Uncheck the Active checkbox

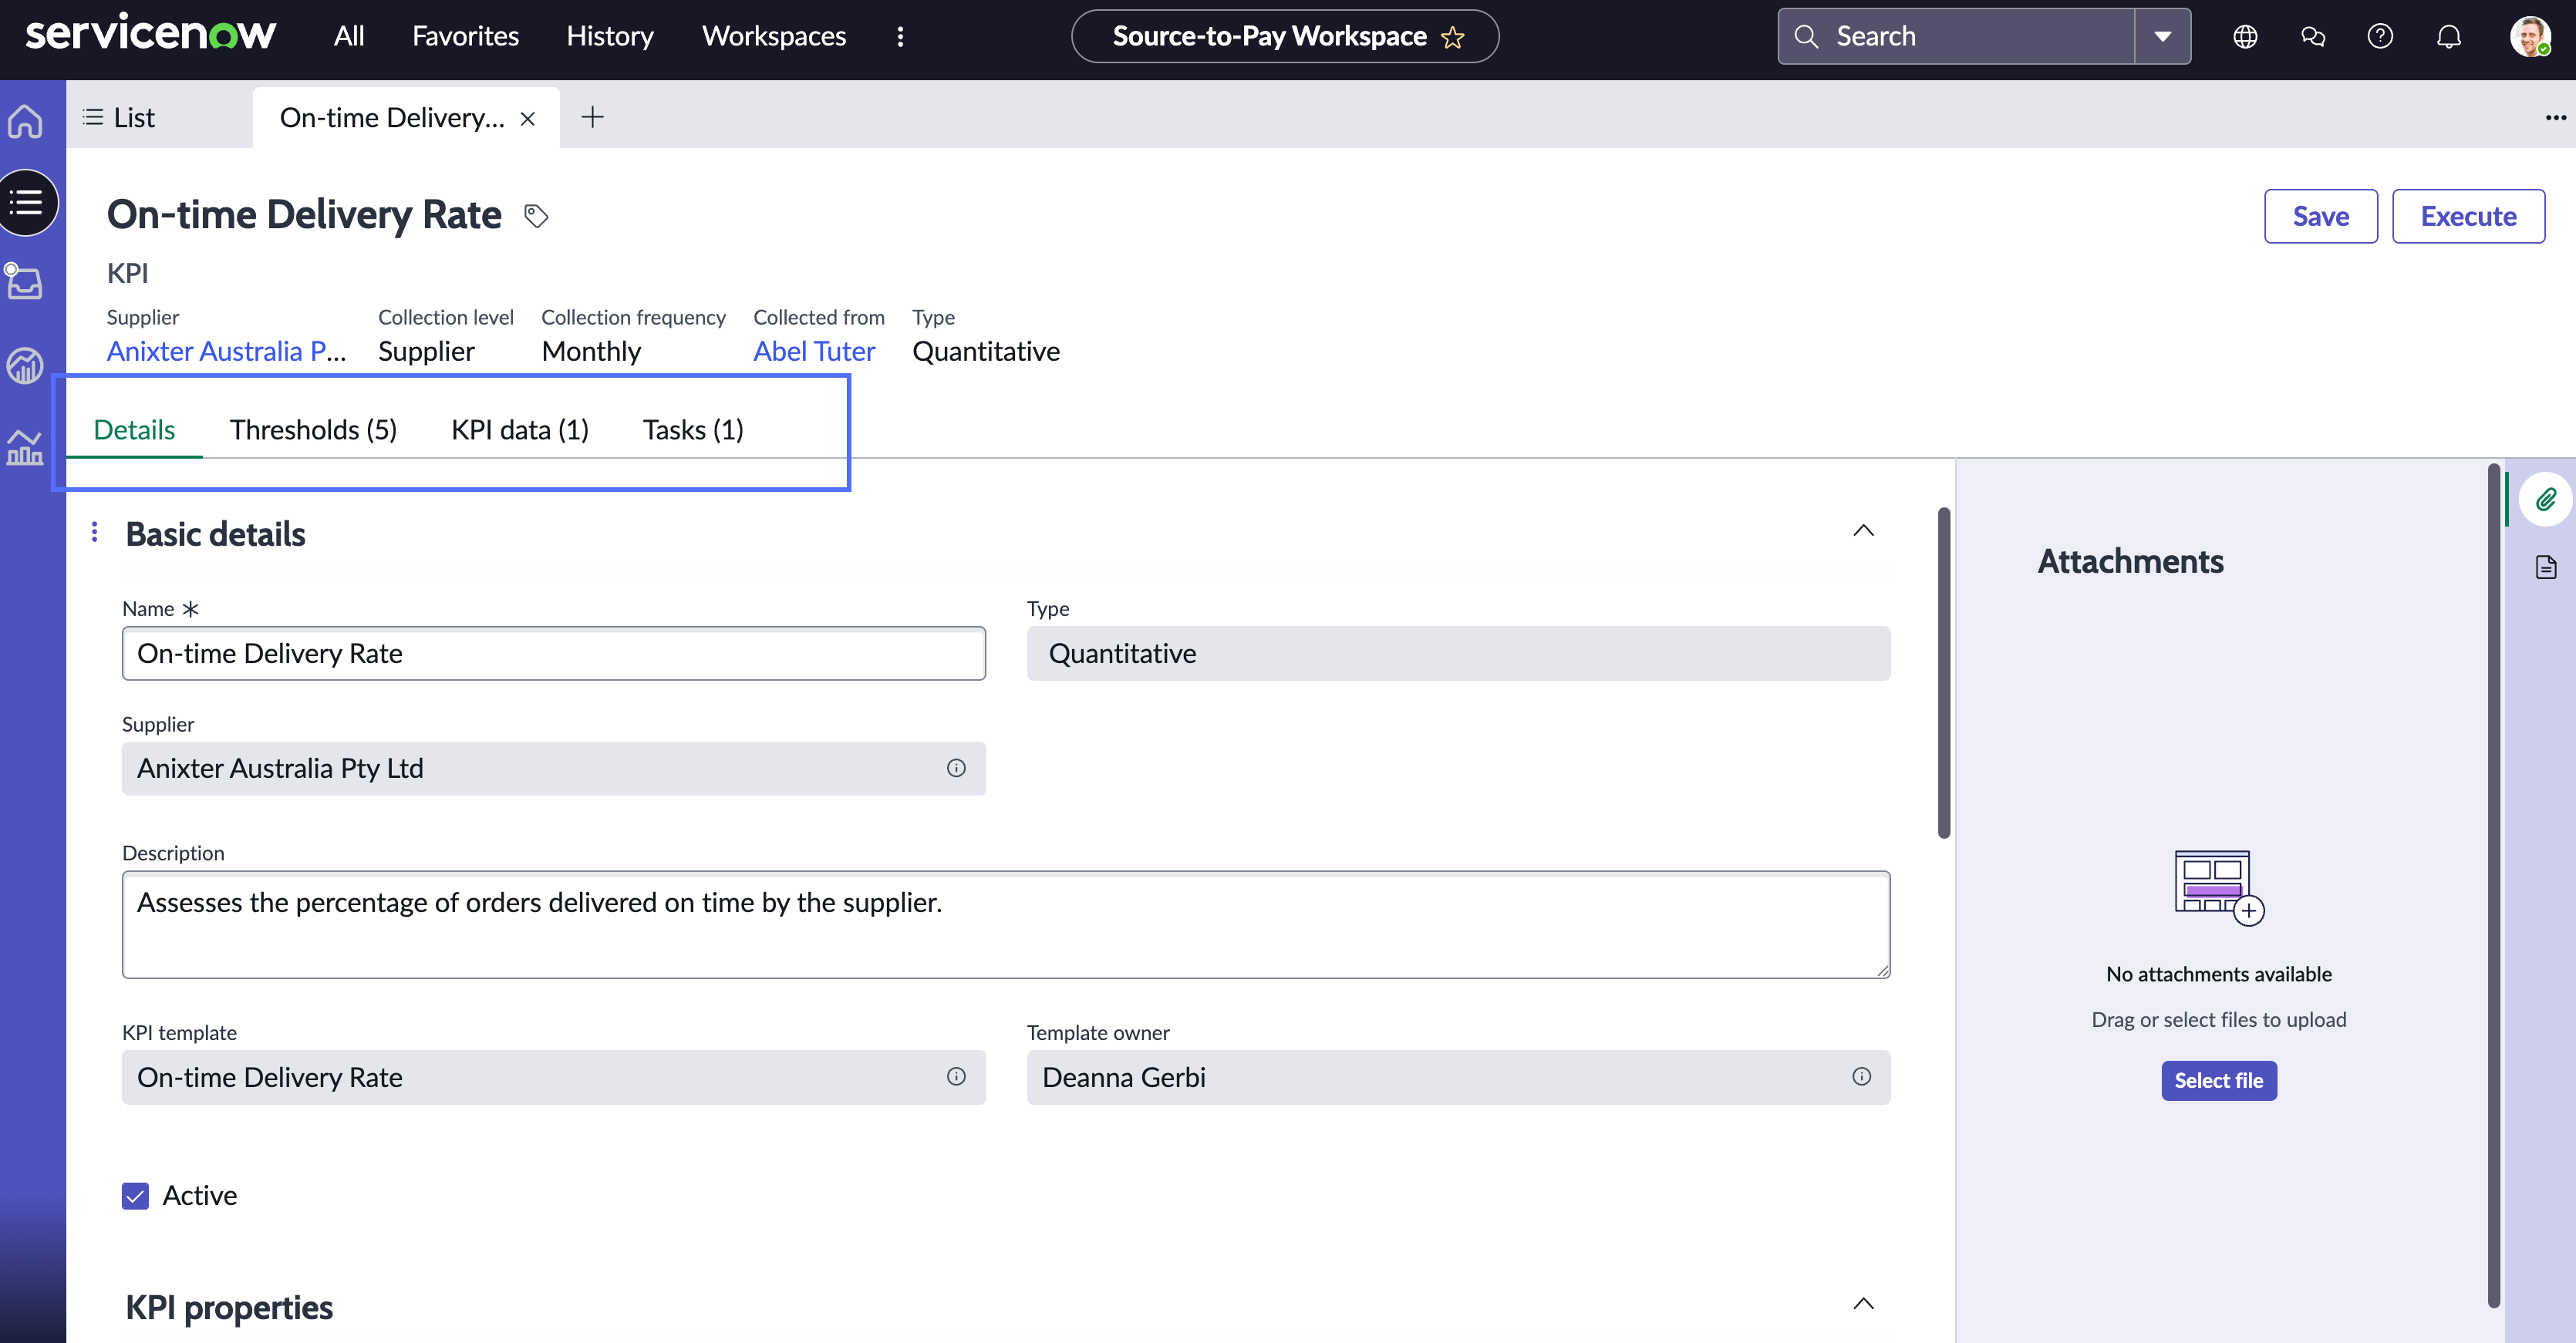[135, 1196]
